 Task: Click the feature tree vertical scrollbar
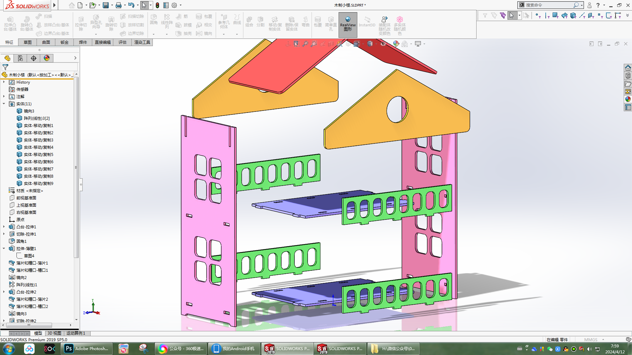76,167
